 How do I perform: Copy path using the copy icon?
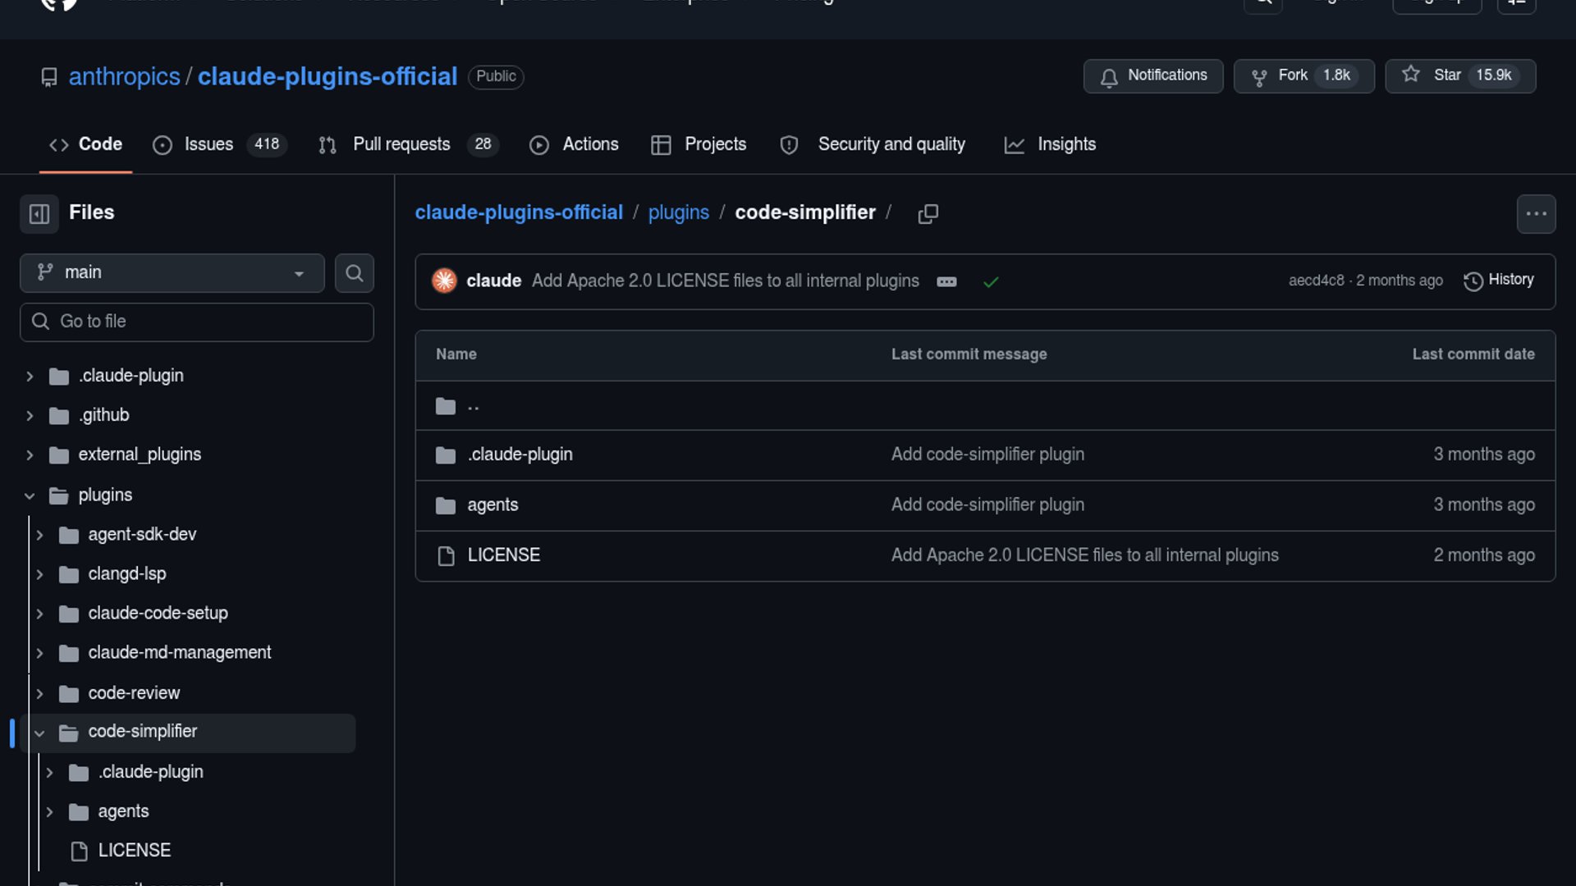pyautogui.click(x=928, y=213)
